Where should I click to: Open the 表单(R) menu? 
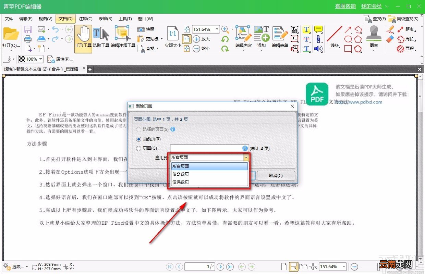[105, 18]
